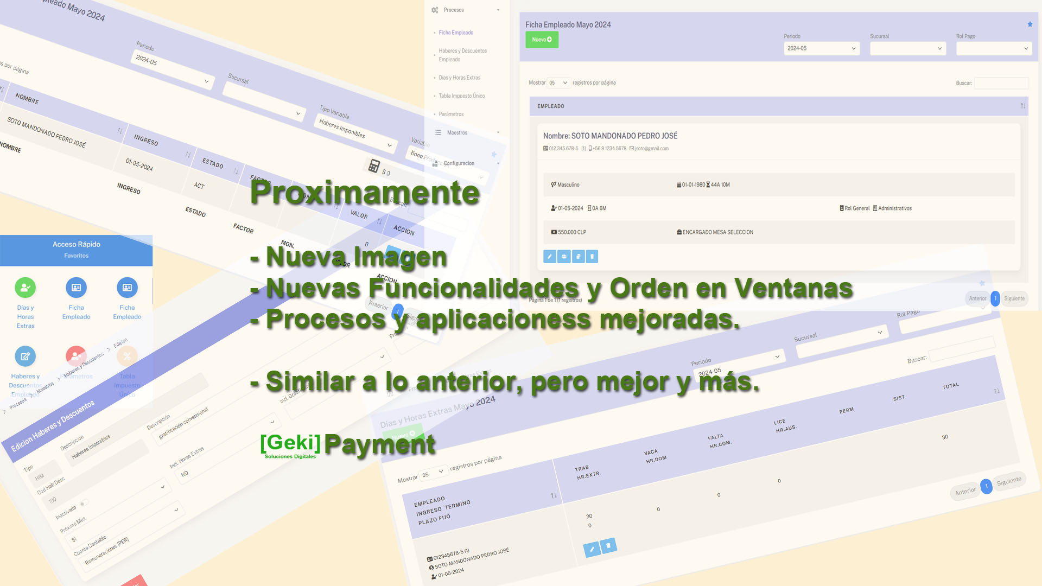The width and height of the screenshot is (1042, 586).
Task: Click page 1 in Días y Horas Extras pagination
Action: 987,486
